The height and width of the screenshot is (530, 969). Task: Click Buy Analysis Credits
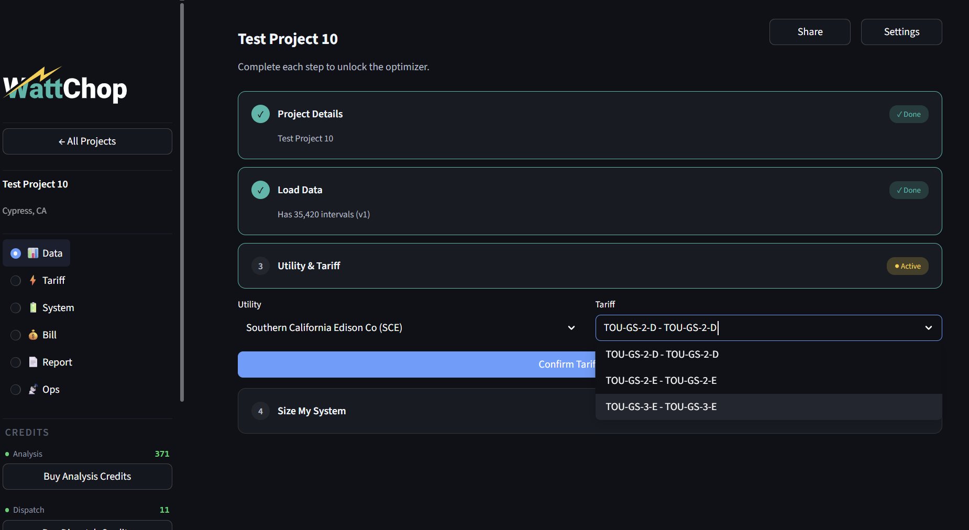coord(87,476)
